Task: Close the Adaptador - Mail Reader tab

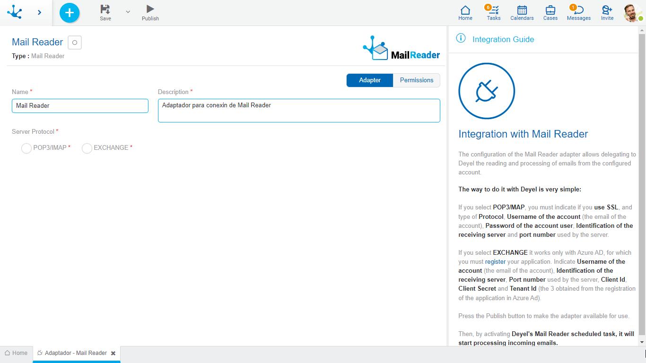Action: click(x=113, y=353)
